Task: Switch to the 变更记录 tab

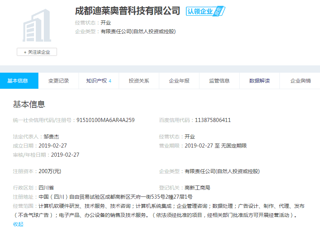Action: (x=58, y=81)
